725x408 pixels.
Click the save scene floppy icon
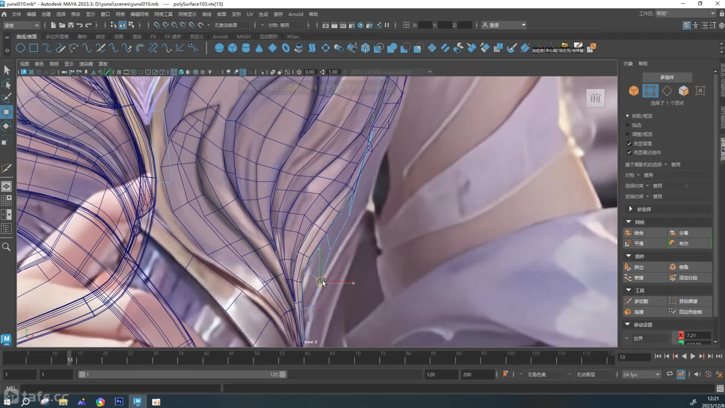point(71,25)
